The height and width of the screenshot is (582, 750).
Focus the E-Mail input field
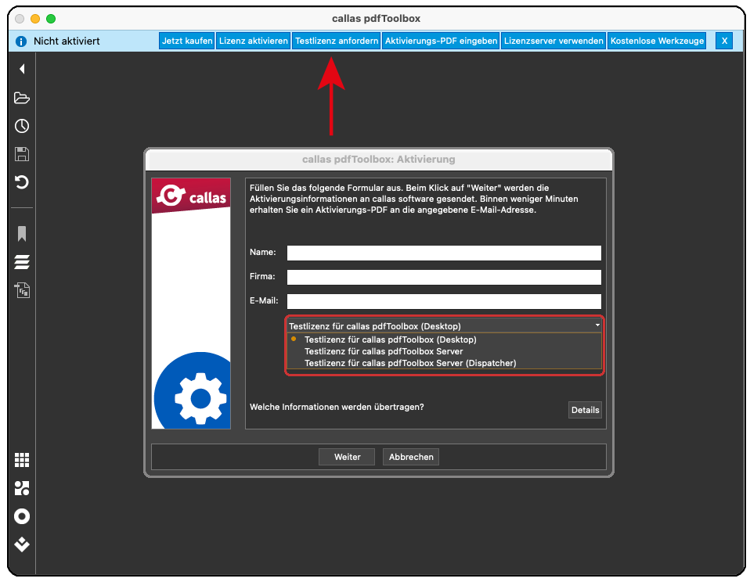point(444,301)
